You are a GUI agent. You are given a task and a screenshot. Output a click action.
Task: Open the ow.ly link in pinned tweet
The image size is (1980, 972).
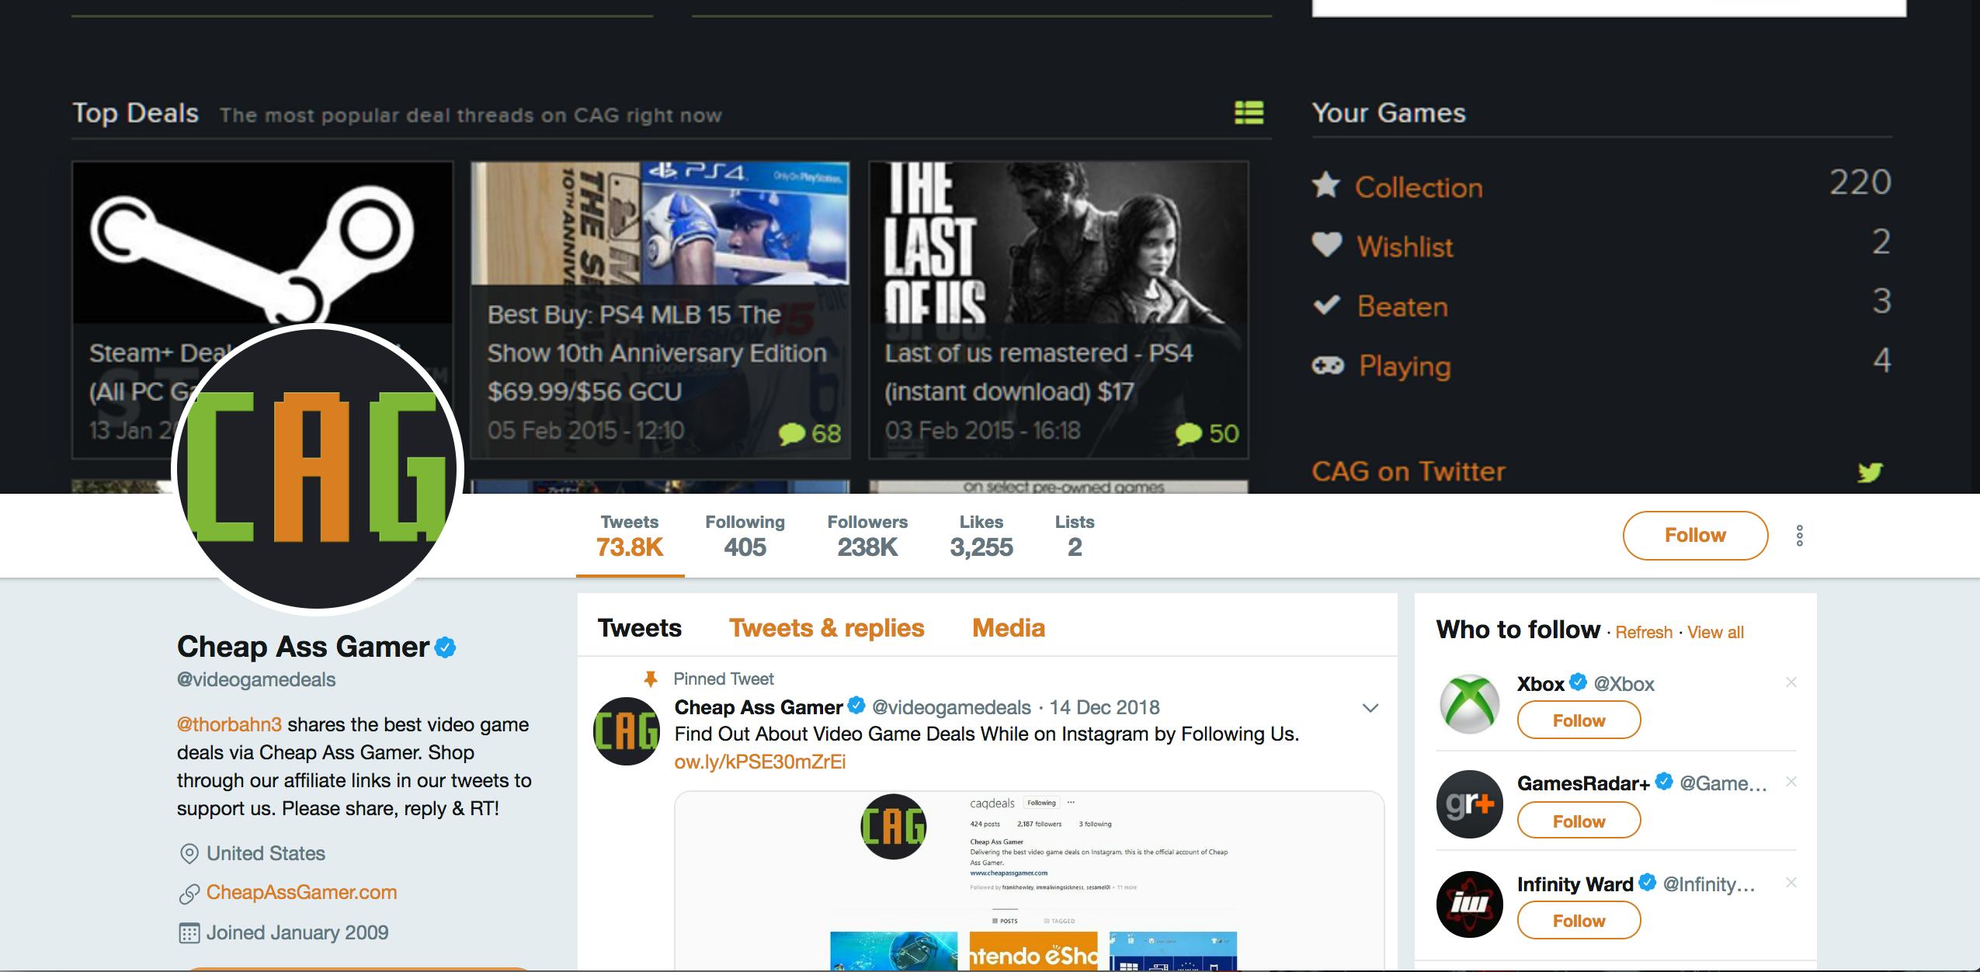[759, 762]
